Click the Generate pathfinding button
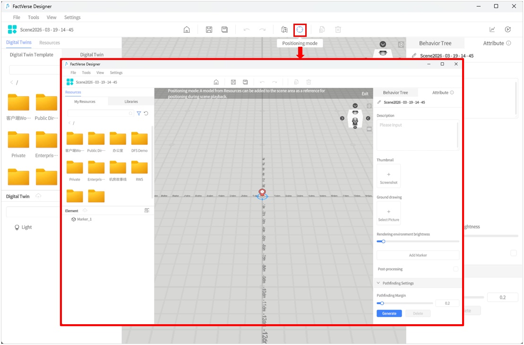 (x=389, y=313)
